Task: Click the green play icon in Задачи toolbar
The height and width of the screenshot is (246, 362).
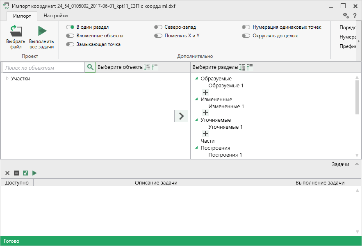Action: 34,173
